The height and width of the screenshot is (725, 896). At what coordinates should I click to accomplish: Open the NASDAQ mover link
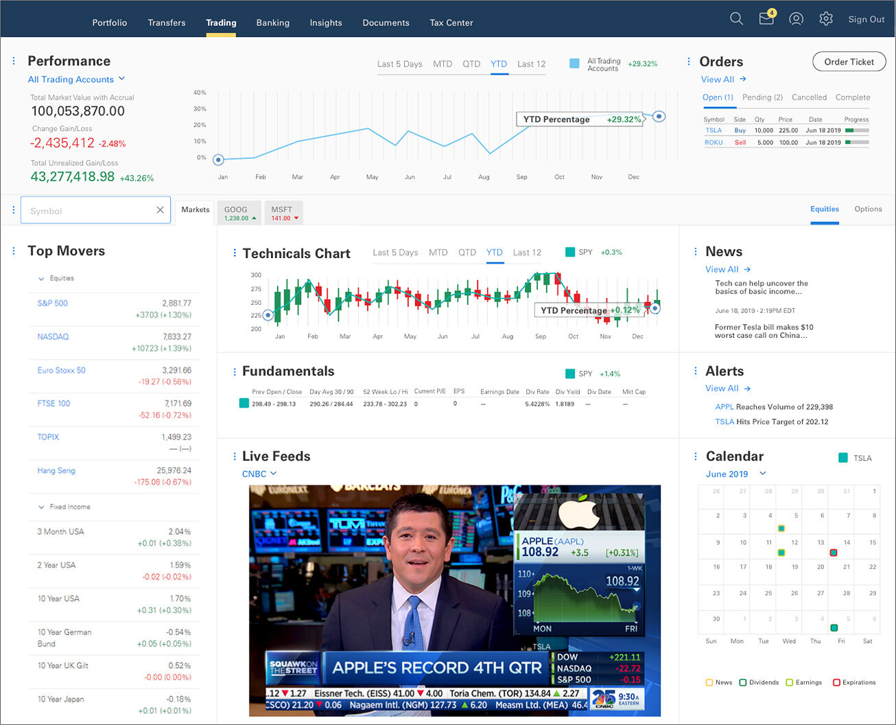53,336
